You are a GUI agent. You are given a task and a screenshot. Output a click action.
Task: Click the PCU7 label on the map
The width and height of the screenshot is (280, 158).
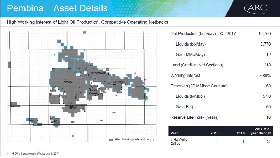[x=34, y=121]
